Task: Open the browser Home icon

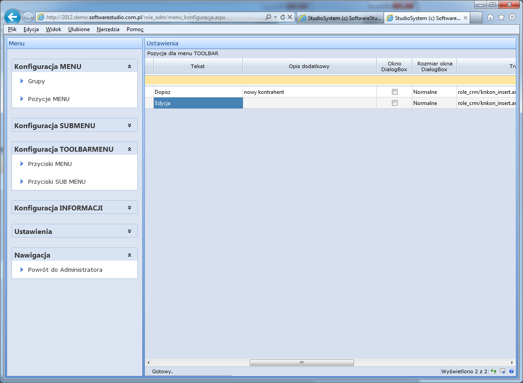Action: [x=490, y=17]
